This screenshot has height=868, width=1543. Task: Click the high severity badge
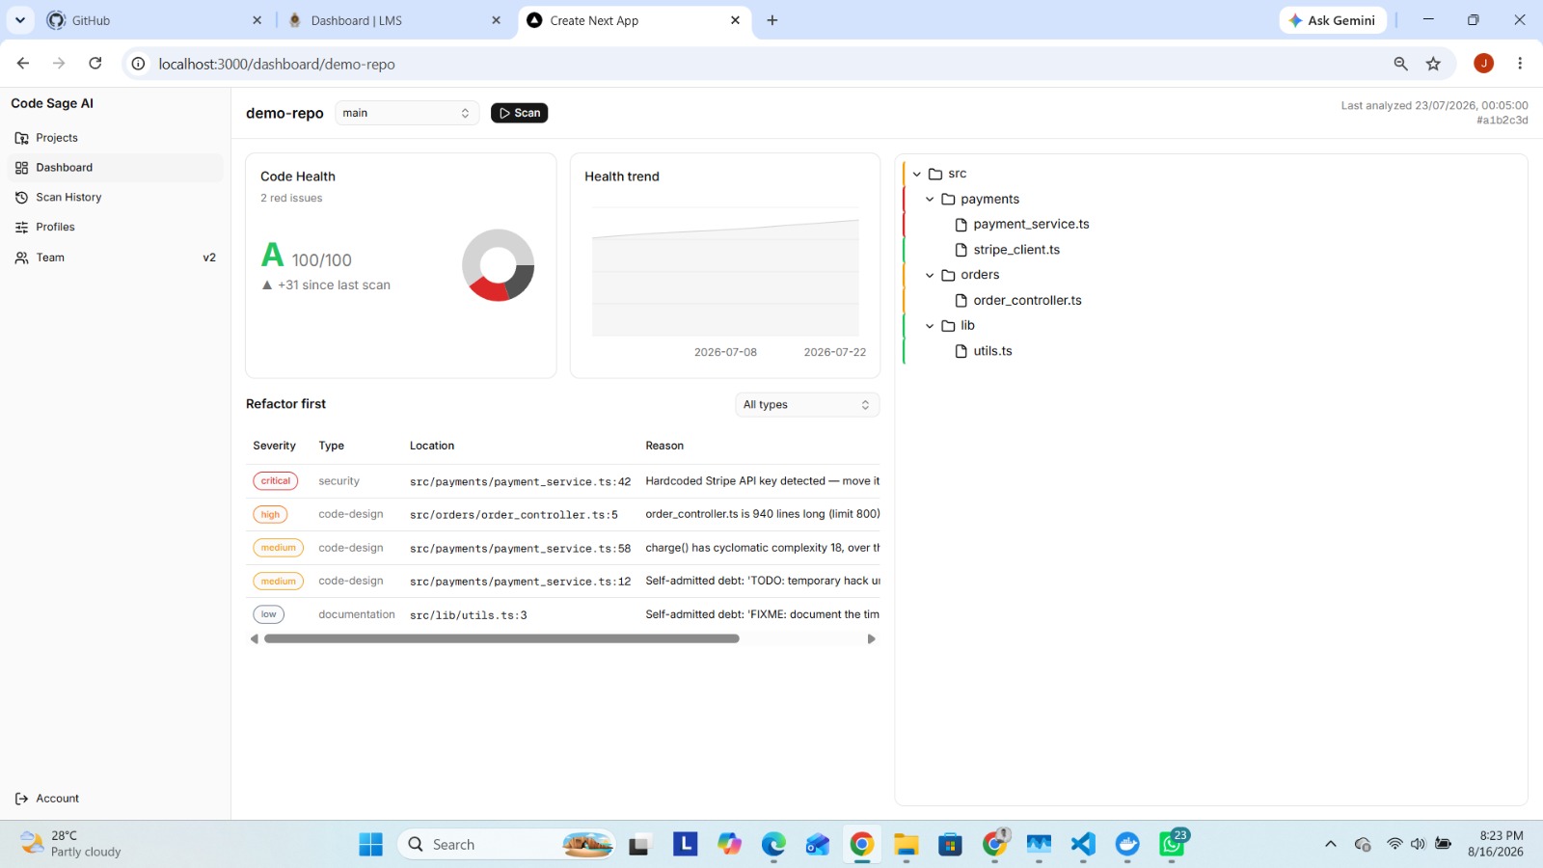(x=270, y=515)
